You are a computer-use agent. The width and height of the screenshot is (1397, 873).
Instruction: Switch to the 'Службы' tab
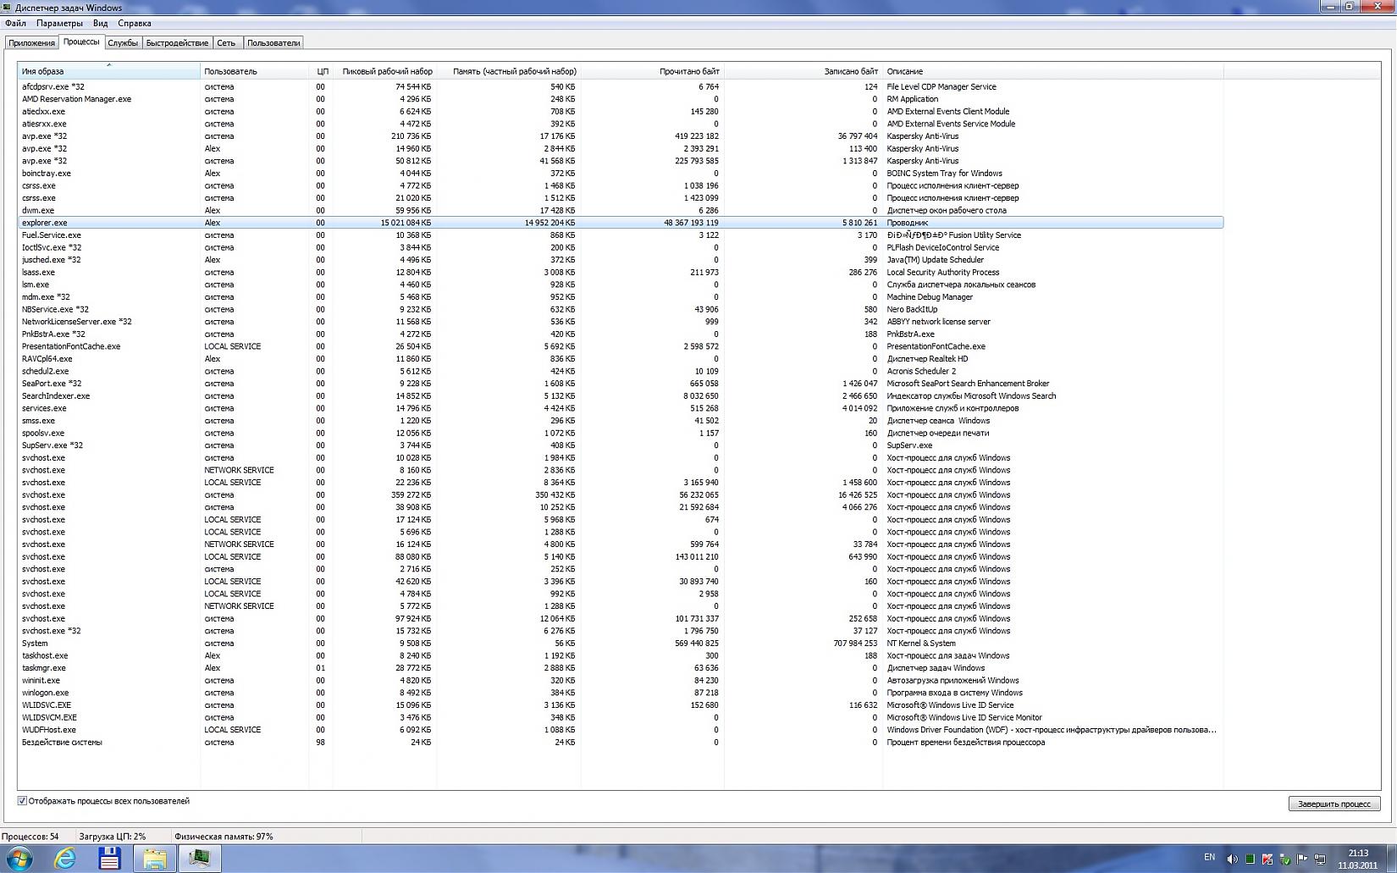[123, 42]
